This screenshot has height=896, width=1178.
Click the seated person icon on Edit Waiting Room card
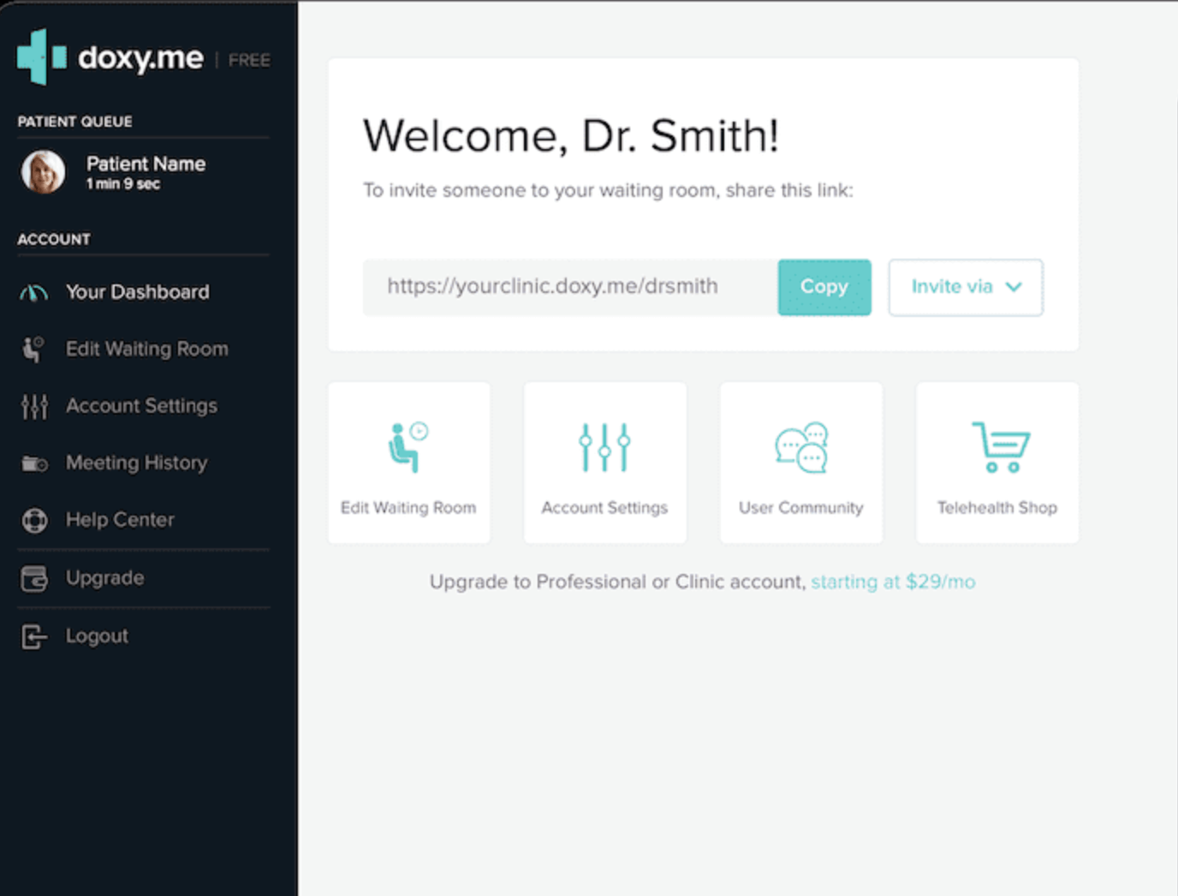pyautogui.click(x=408, y=447)
